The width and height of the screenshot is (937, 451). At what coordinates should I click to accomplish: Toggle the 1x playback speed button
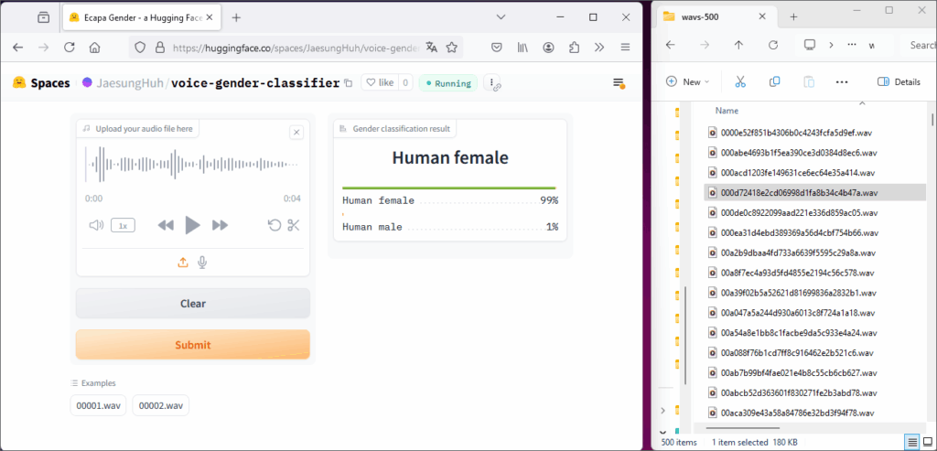click(124, 225)
